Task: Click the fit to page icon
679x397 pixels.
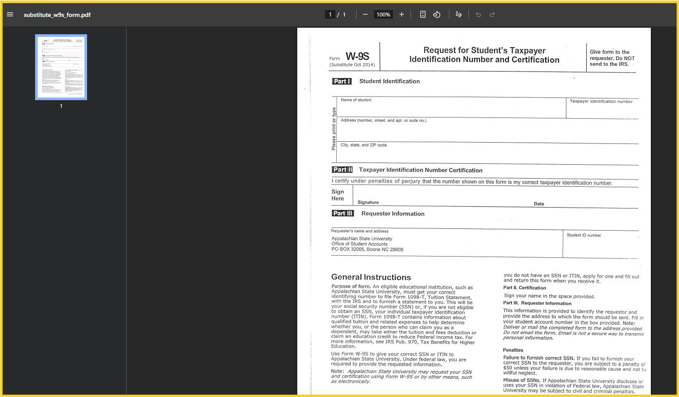Action: pos(423,14)
